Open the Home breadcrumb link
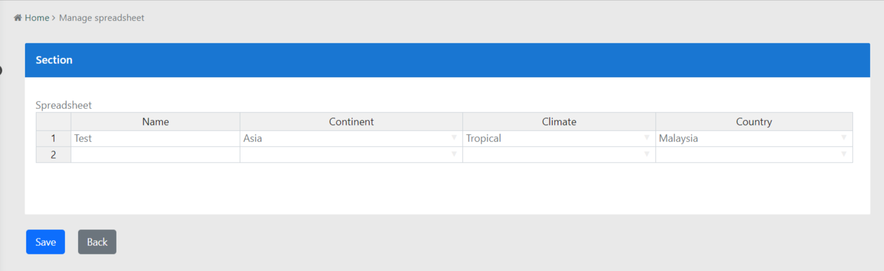 coord(37,18)
